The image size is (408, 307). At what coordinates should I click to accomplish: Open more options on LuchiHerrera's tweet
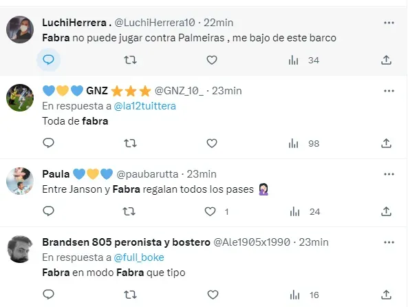tap(389, 23)
